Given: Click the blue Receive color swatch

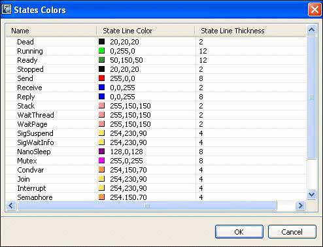Looking at the screenshot, I should 101,88.
